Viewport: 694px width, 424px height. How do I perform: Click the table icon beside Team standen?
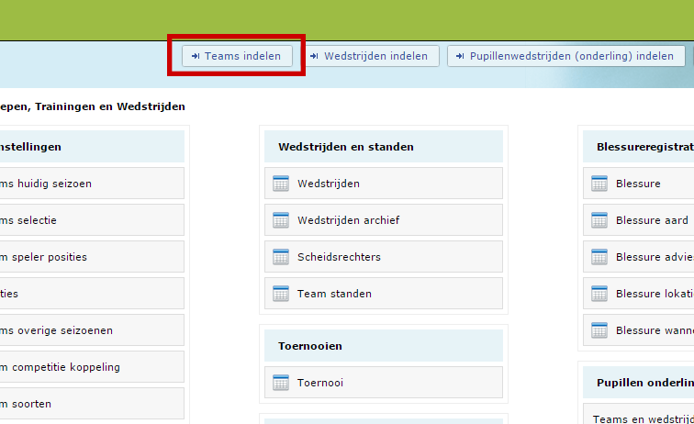(x=281, y=294)
